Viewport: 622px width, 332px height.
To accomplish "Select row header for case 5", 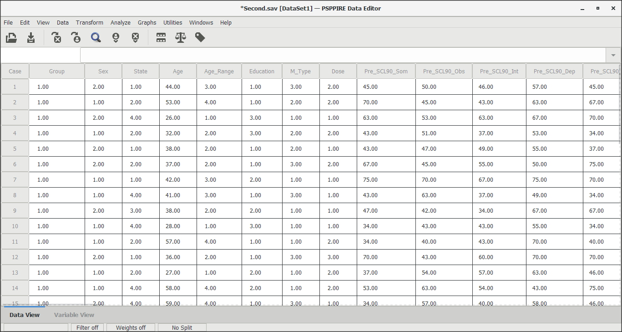I will click(15, 148).
